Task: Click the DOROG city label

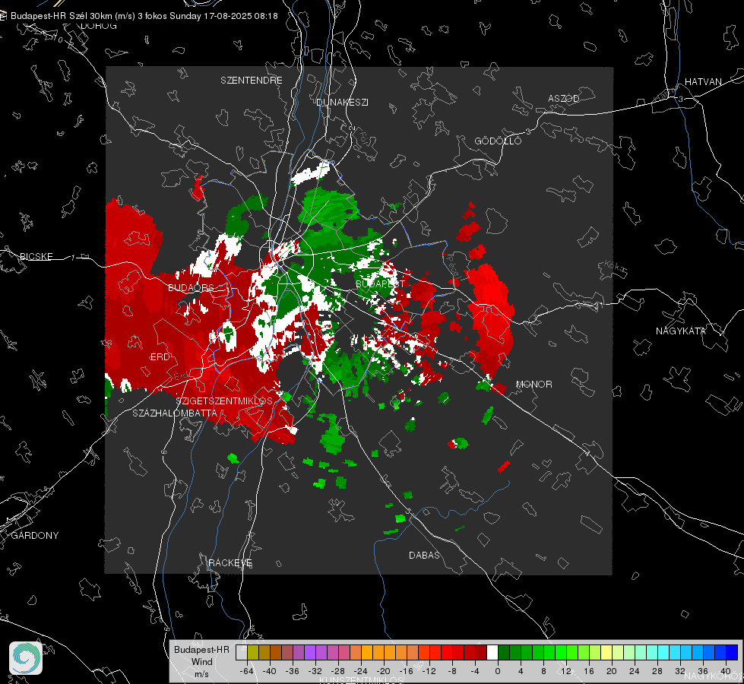Action: [x=99, y=26]
